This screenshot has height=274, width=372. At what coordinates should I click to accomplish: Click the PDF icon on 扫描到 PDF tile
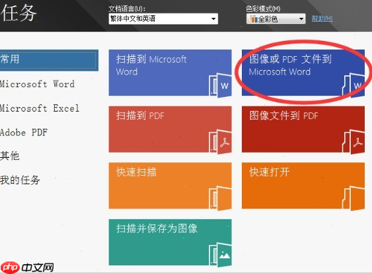(x=221, y=142)
